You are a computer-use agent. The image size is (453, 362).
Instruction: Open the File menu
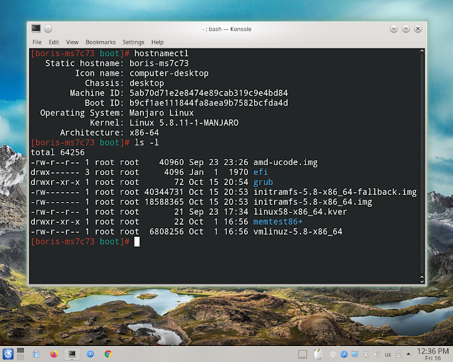(37, 42)
